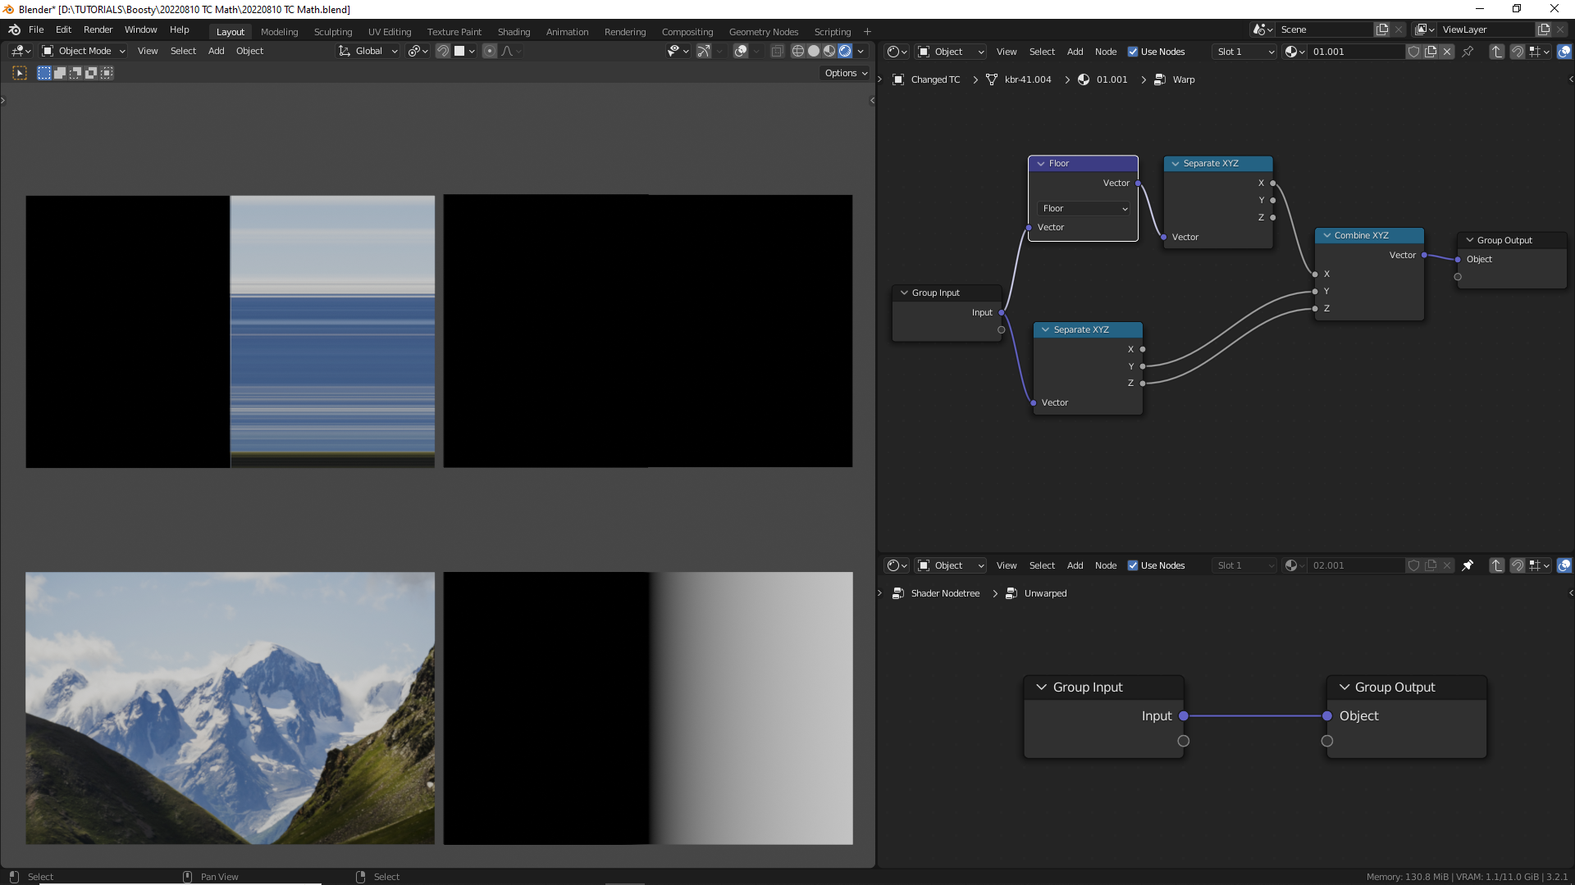Click the Object Mode dropdown icon
This screenshot has width=1575, height=885.
(x=122, y=51)
